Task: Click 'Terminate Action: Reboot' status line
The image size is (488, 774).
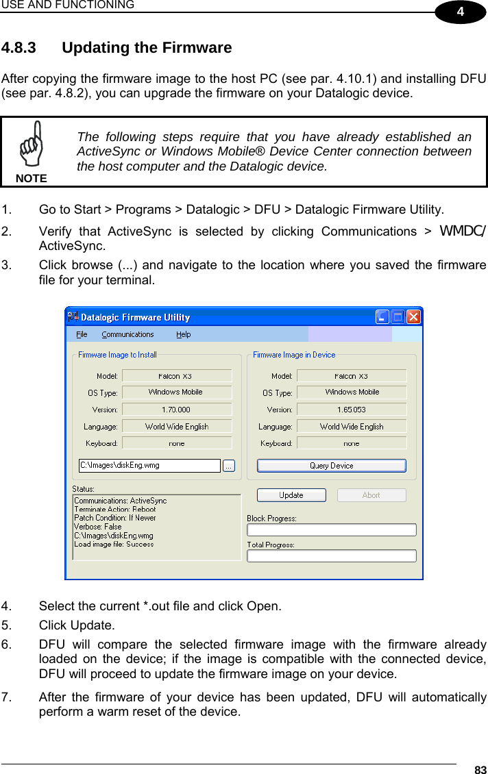Action: coord(114,509)
